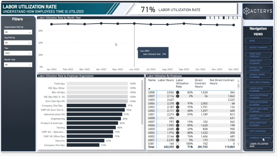Enable drill down mode on the line chart
This screenshot has height=156, width=277.
click(x=212, y=18)
